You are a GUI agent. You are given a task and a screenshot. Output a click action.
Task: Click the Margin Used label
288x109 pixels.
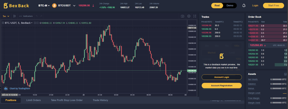[254, 103]
